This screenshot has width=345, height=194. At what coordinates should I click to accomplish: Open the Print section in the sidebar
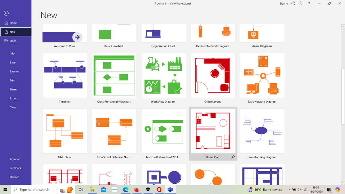pos(12,80)
